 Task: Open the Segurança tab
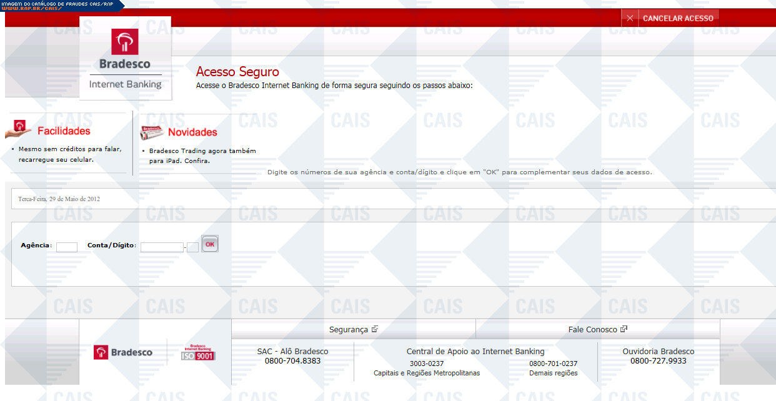349,330
